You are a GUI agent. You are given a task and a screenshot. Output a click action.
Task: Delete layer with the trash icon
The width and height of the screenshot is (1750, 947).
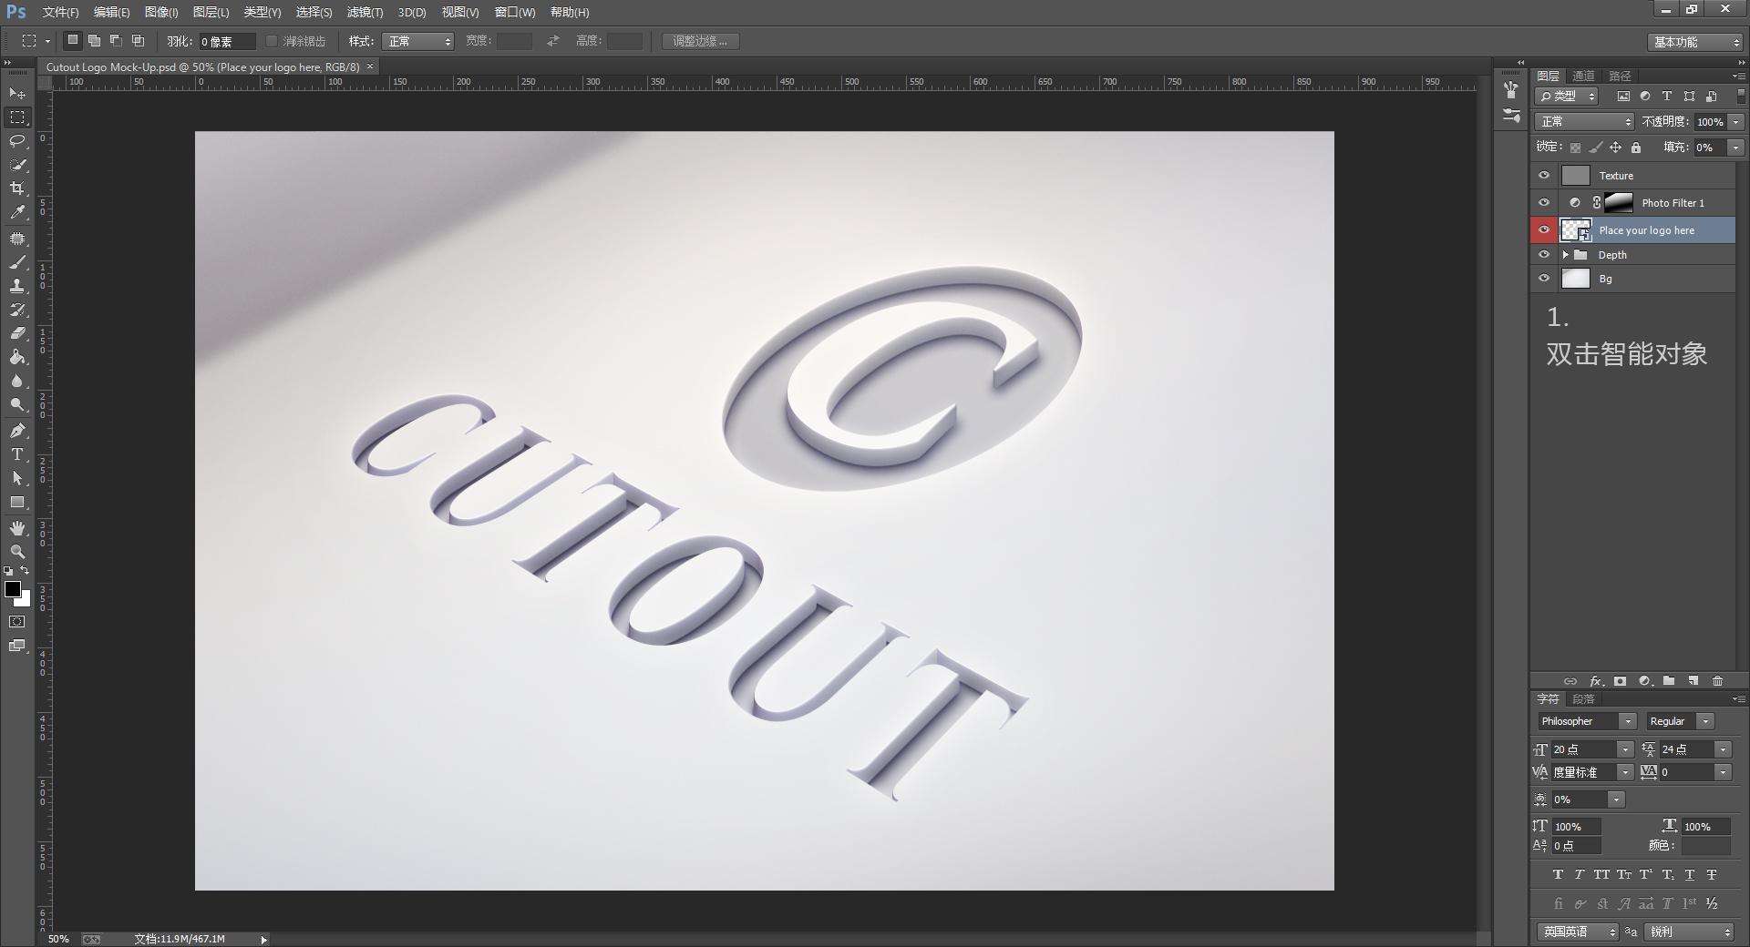pyautogui.click(x=1717, y=681)
